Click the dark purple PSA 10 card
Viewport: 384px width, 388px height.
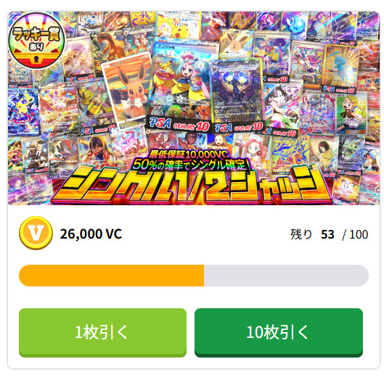(x=237, y=96)
